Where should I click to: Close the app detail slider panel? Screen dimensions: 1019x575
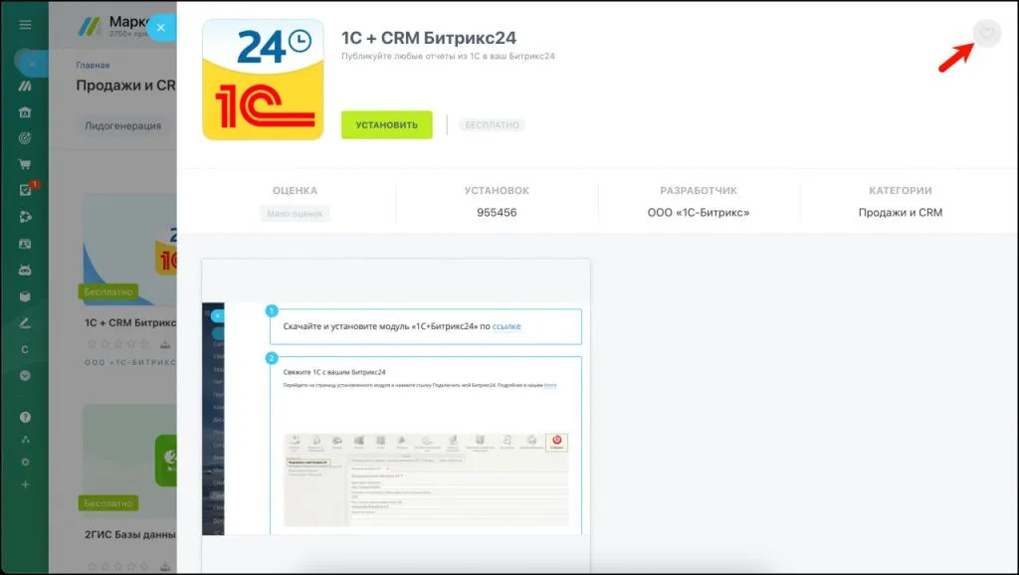[161, 27]
